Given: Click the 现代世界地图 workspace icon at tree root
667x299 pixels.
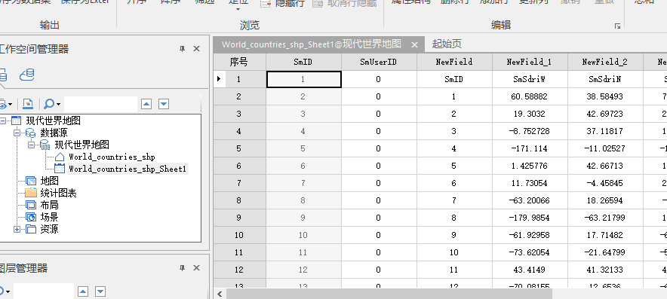Looking at the screenshot, I should 16,121.
